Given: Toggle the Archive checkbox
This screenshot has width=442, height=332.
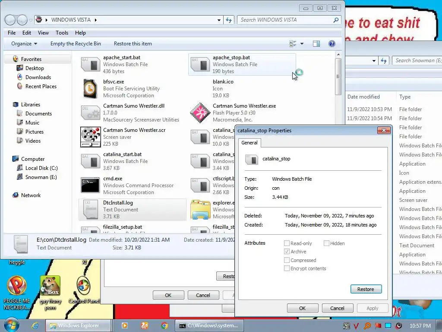Looking at the screenshot, I should pyautogui.click(x=287, y=252).
